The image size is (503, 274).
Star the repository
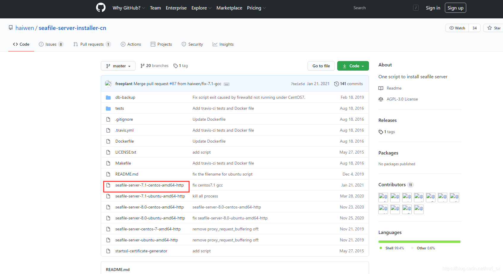click(x=494, y=28)
